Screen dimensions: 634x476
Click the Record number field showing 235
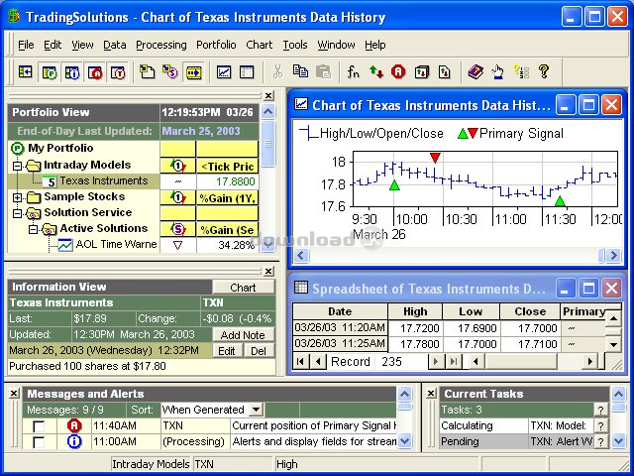tap(401, 361)
